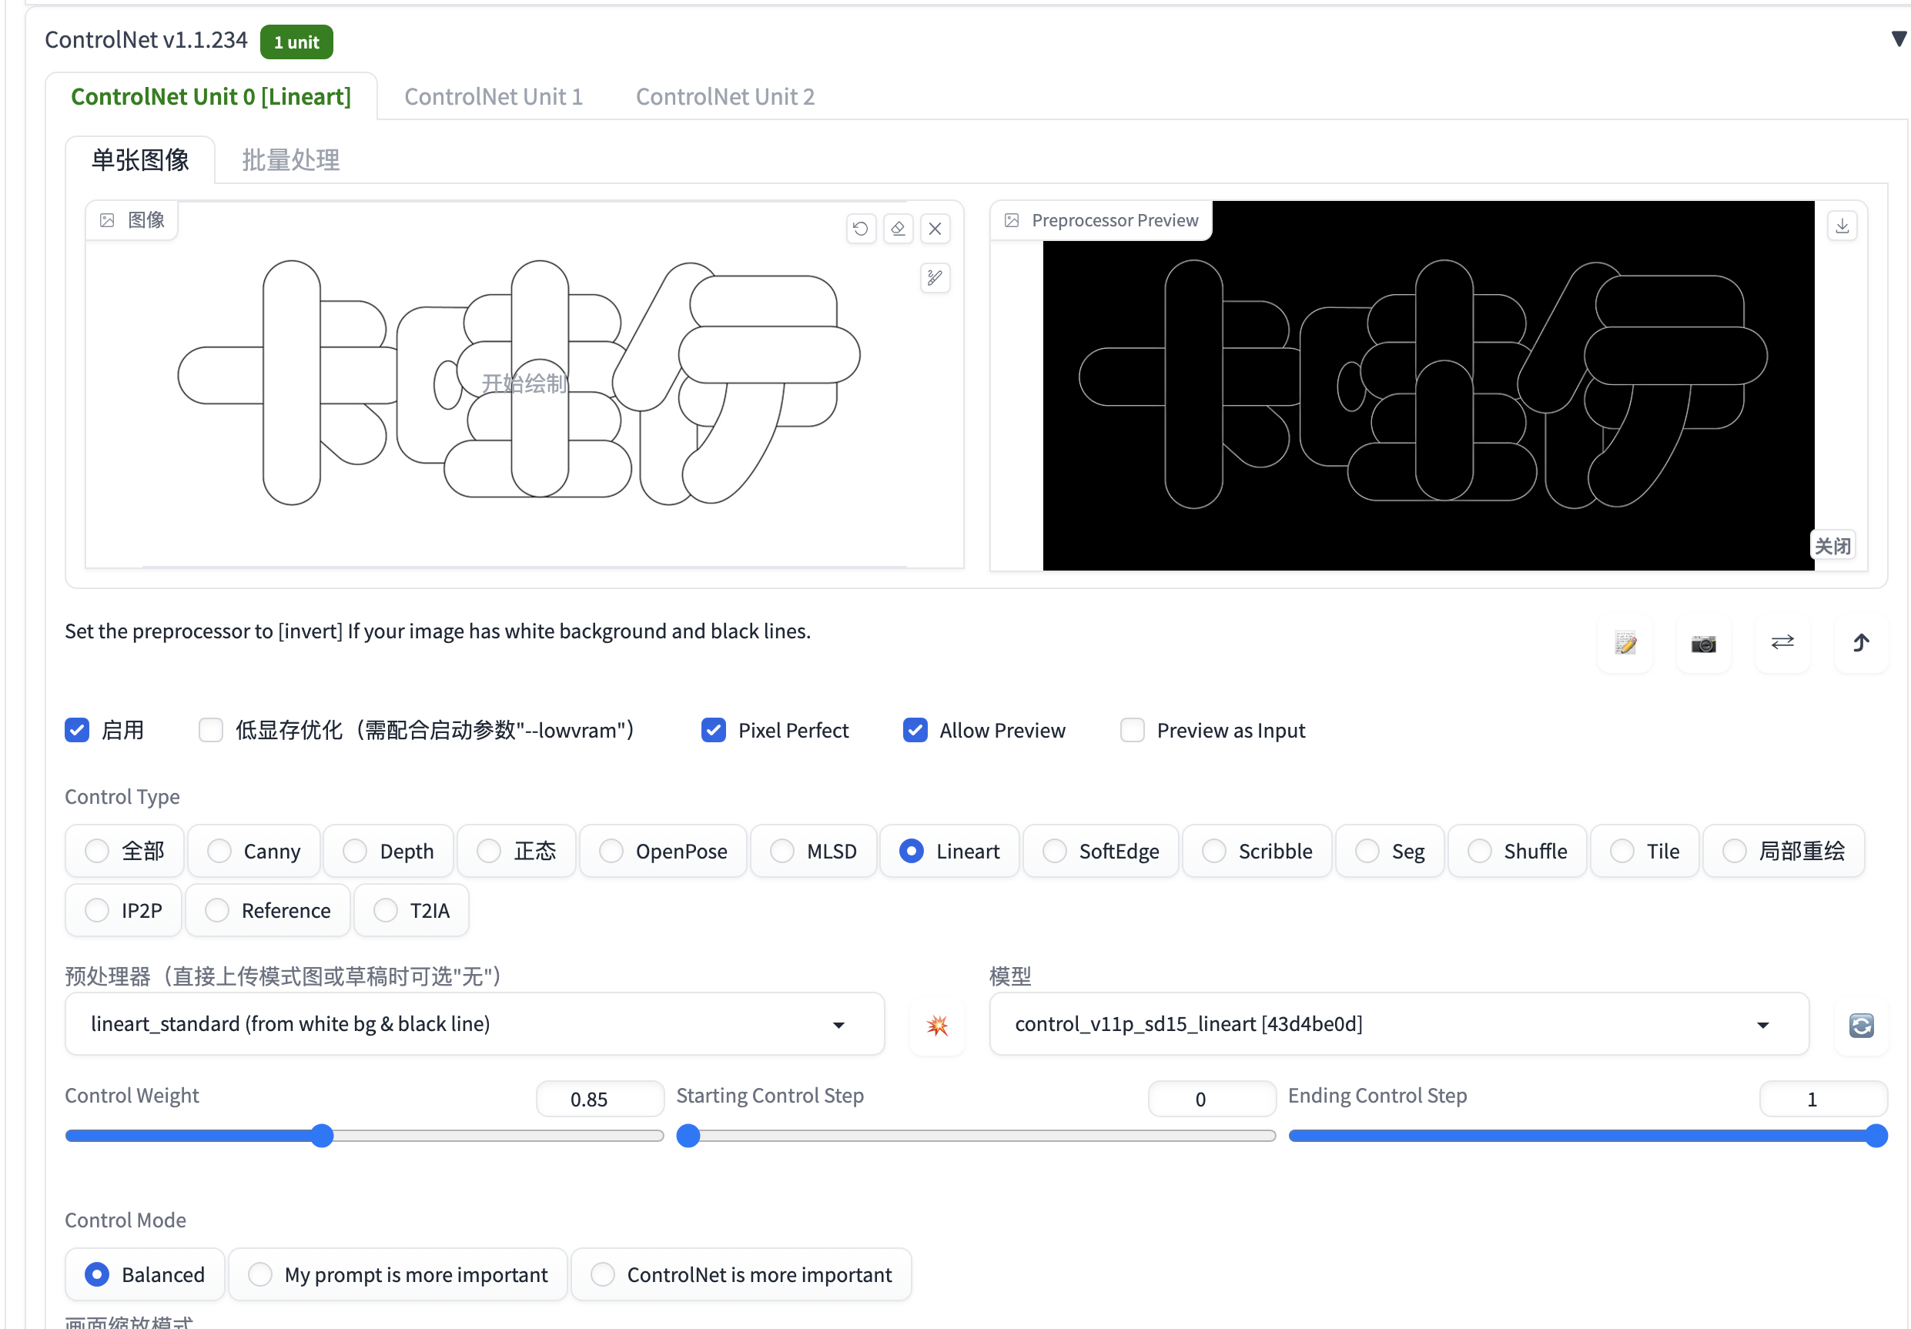
Task: Select the Balanced control mode
Action: [x=145, y=1274]
